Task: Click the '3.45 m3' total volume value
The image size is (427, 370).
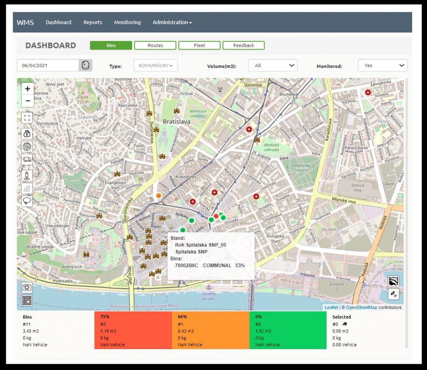Action: click(x=31, y=331)
